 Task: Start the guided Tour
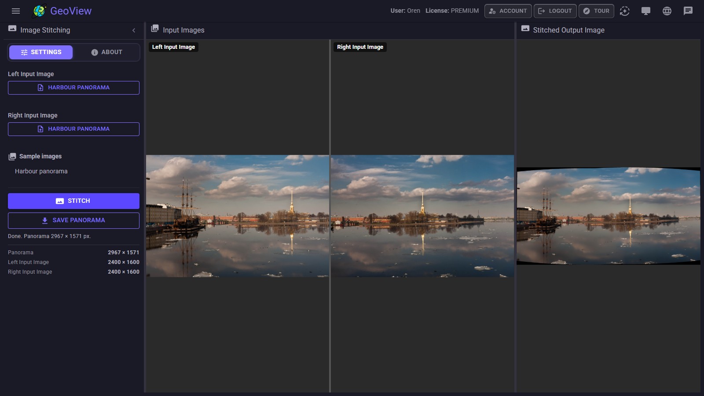click(x=596, y=11)
